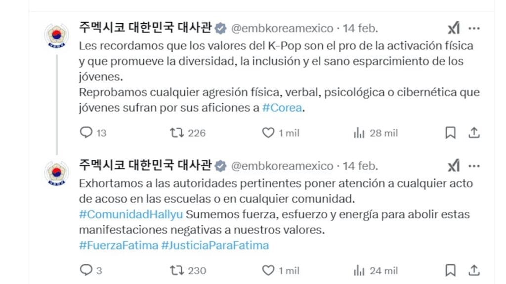
Task: Open more options menu on second tweet
Action: click(x=474, y=166)
